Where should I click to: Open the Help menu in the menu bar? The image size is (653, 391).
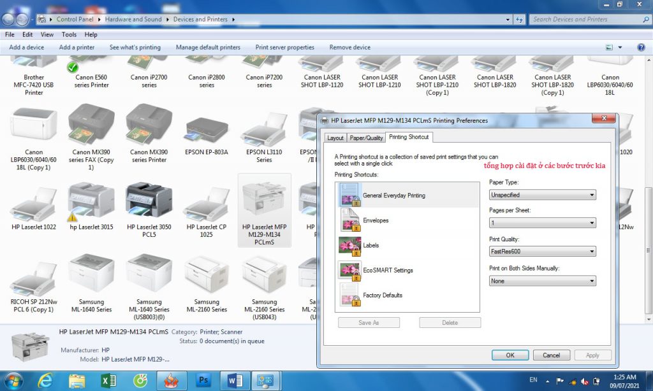[91, 34]
